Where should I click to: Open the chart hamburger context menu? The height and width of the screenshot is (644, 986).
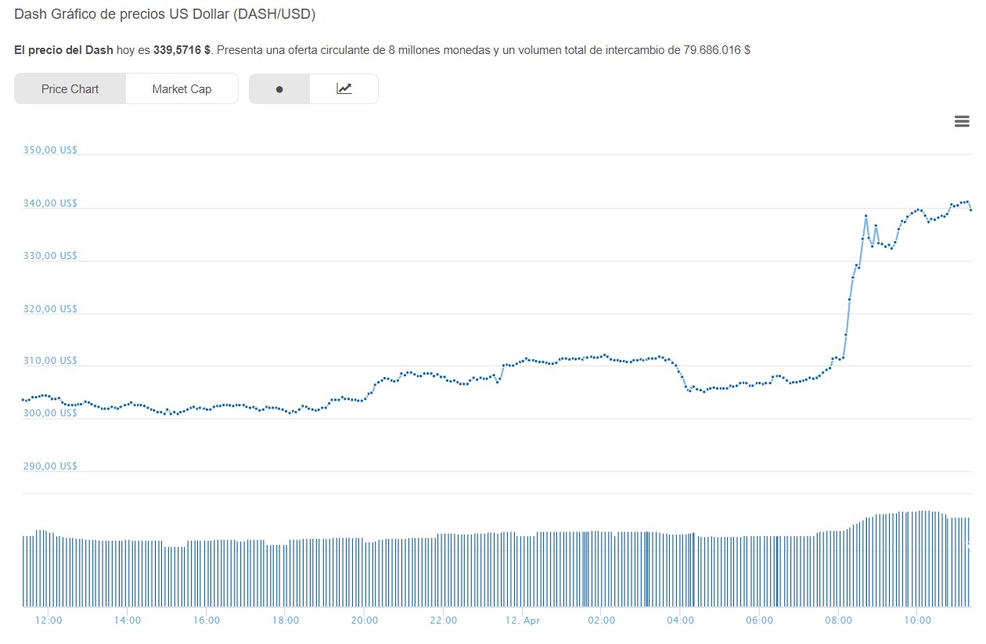[962, 121]
